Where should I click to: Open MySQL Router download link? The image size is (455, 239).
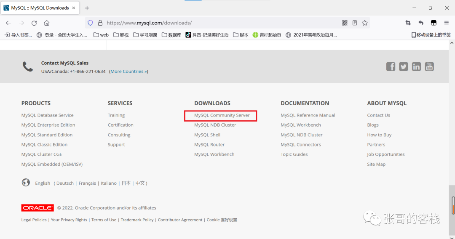click(x=209, y=145)
